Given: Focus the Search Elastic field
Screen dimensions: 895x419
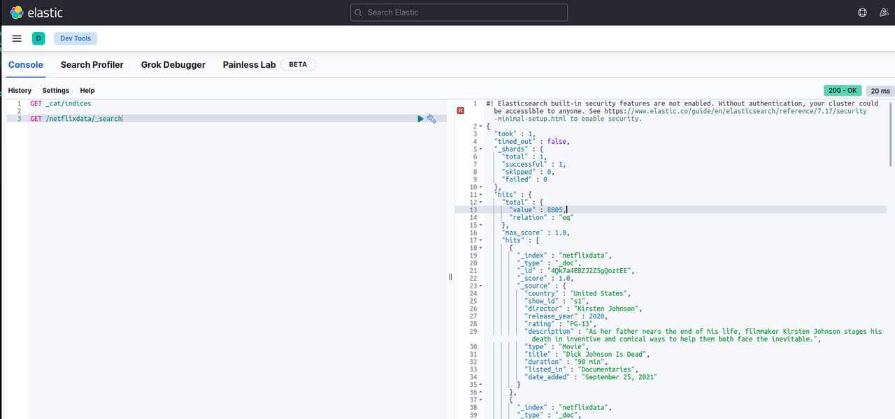Looking at the screenshot, I should pos(459,13).
